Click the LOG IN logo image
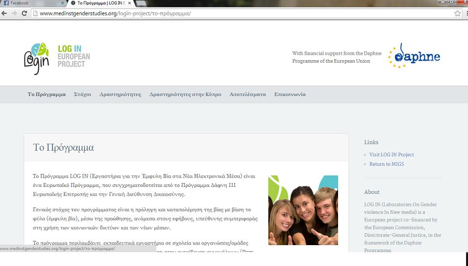 click(x=36, y=59)
